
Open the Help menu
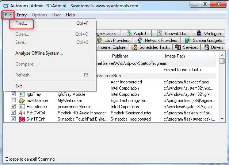(x=70, y=15)
